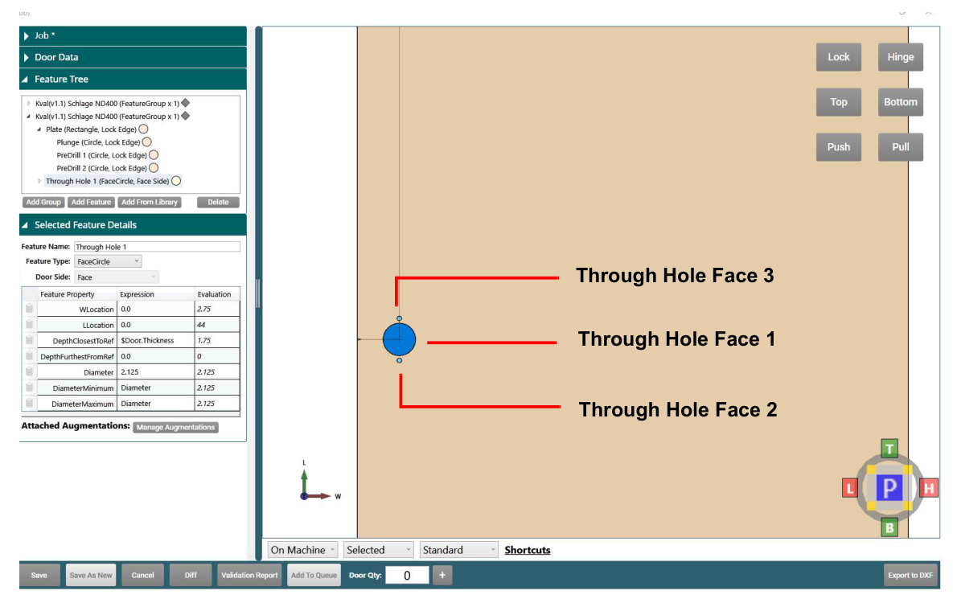The height and width of the screenshot is (603, 953).
Task: Open the Standard dropdown
Action: click(459, 550)
